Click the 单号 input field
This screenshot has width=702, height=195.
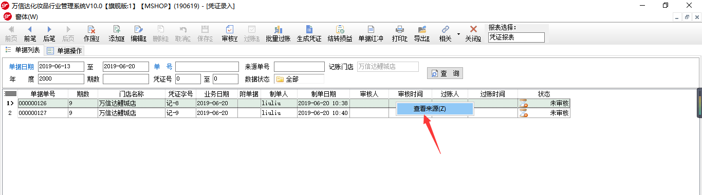click(x=207, y=67)
